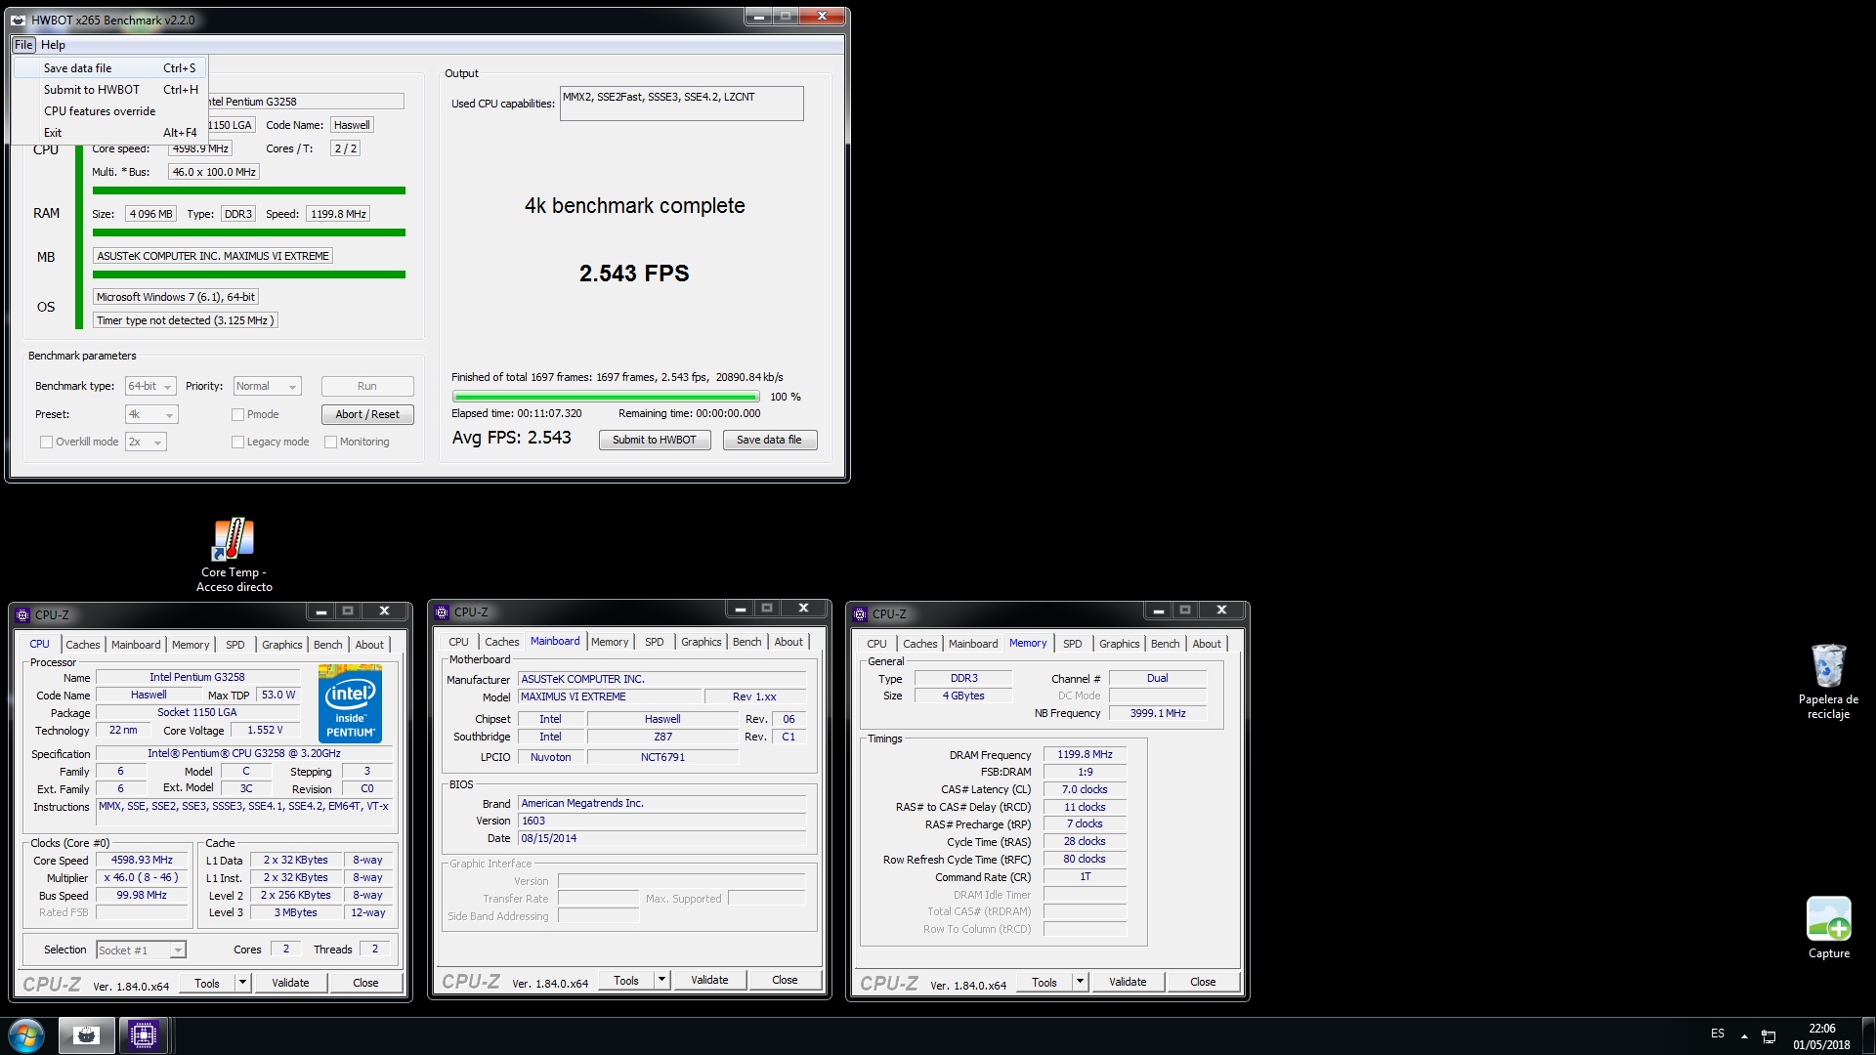This screenshot has width=1876, height=1055.
Task: Enable the Monitoring checkbox
Action: pos(330,442)
